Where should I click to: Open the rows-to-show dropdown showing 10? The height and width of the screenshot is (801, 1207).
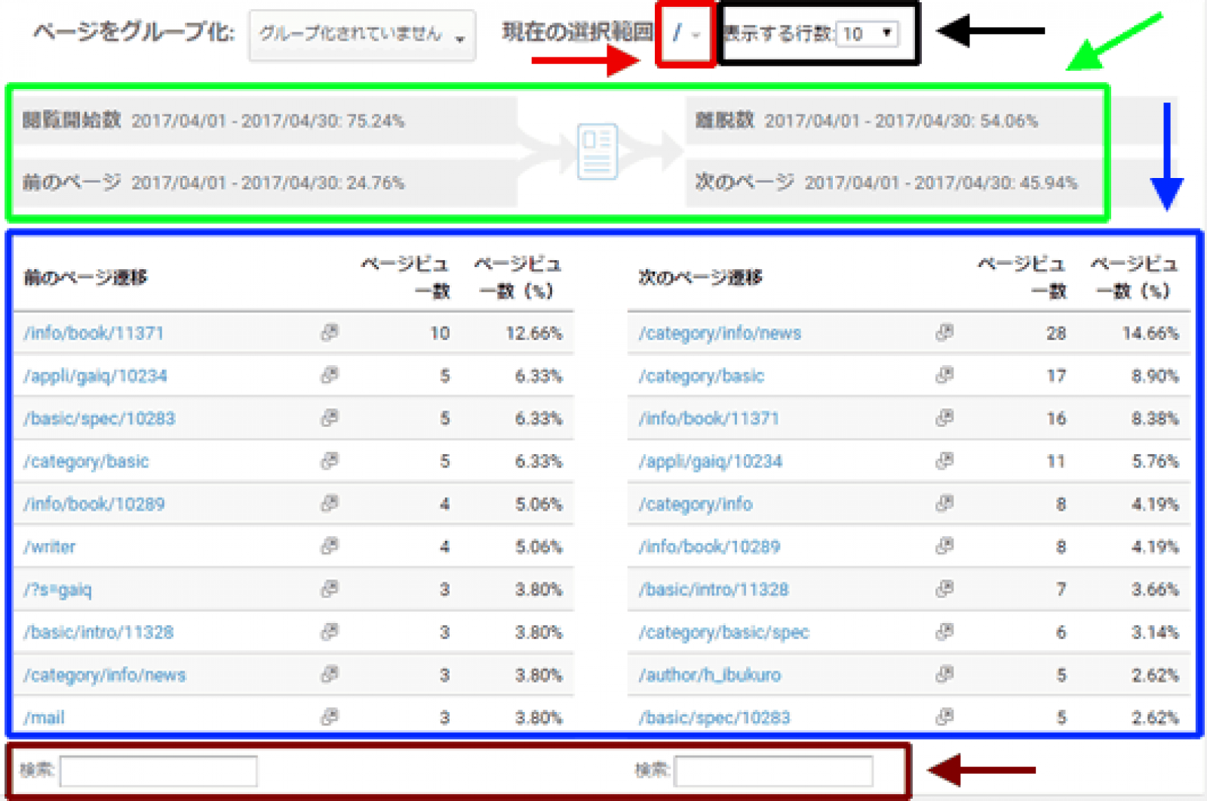868,34
